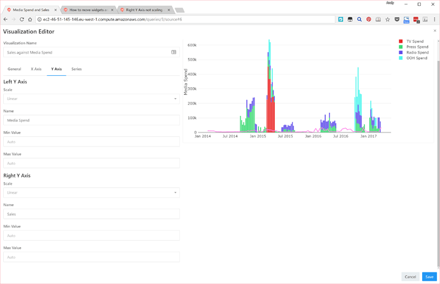Open the Series tab
Screen dimensions: 440x284
77,69
